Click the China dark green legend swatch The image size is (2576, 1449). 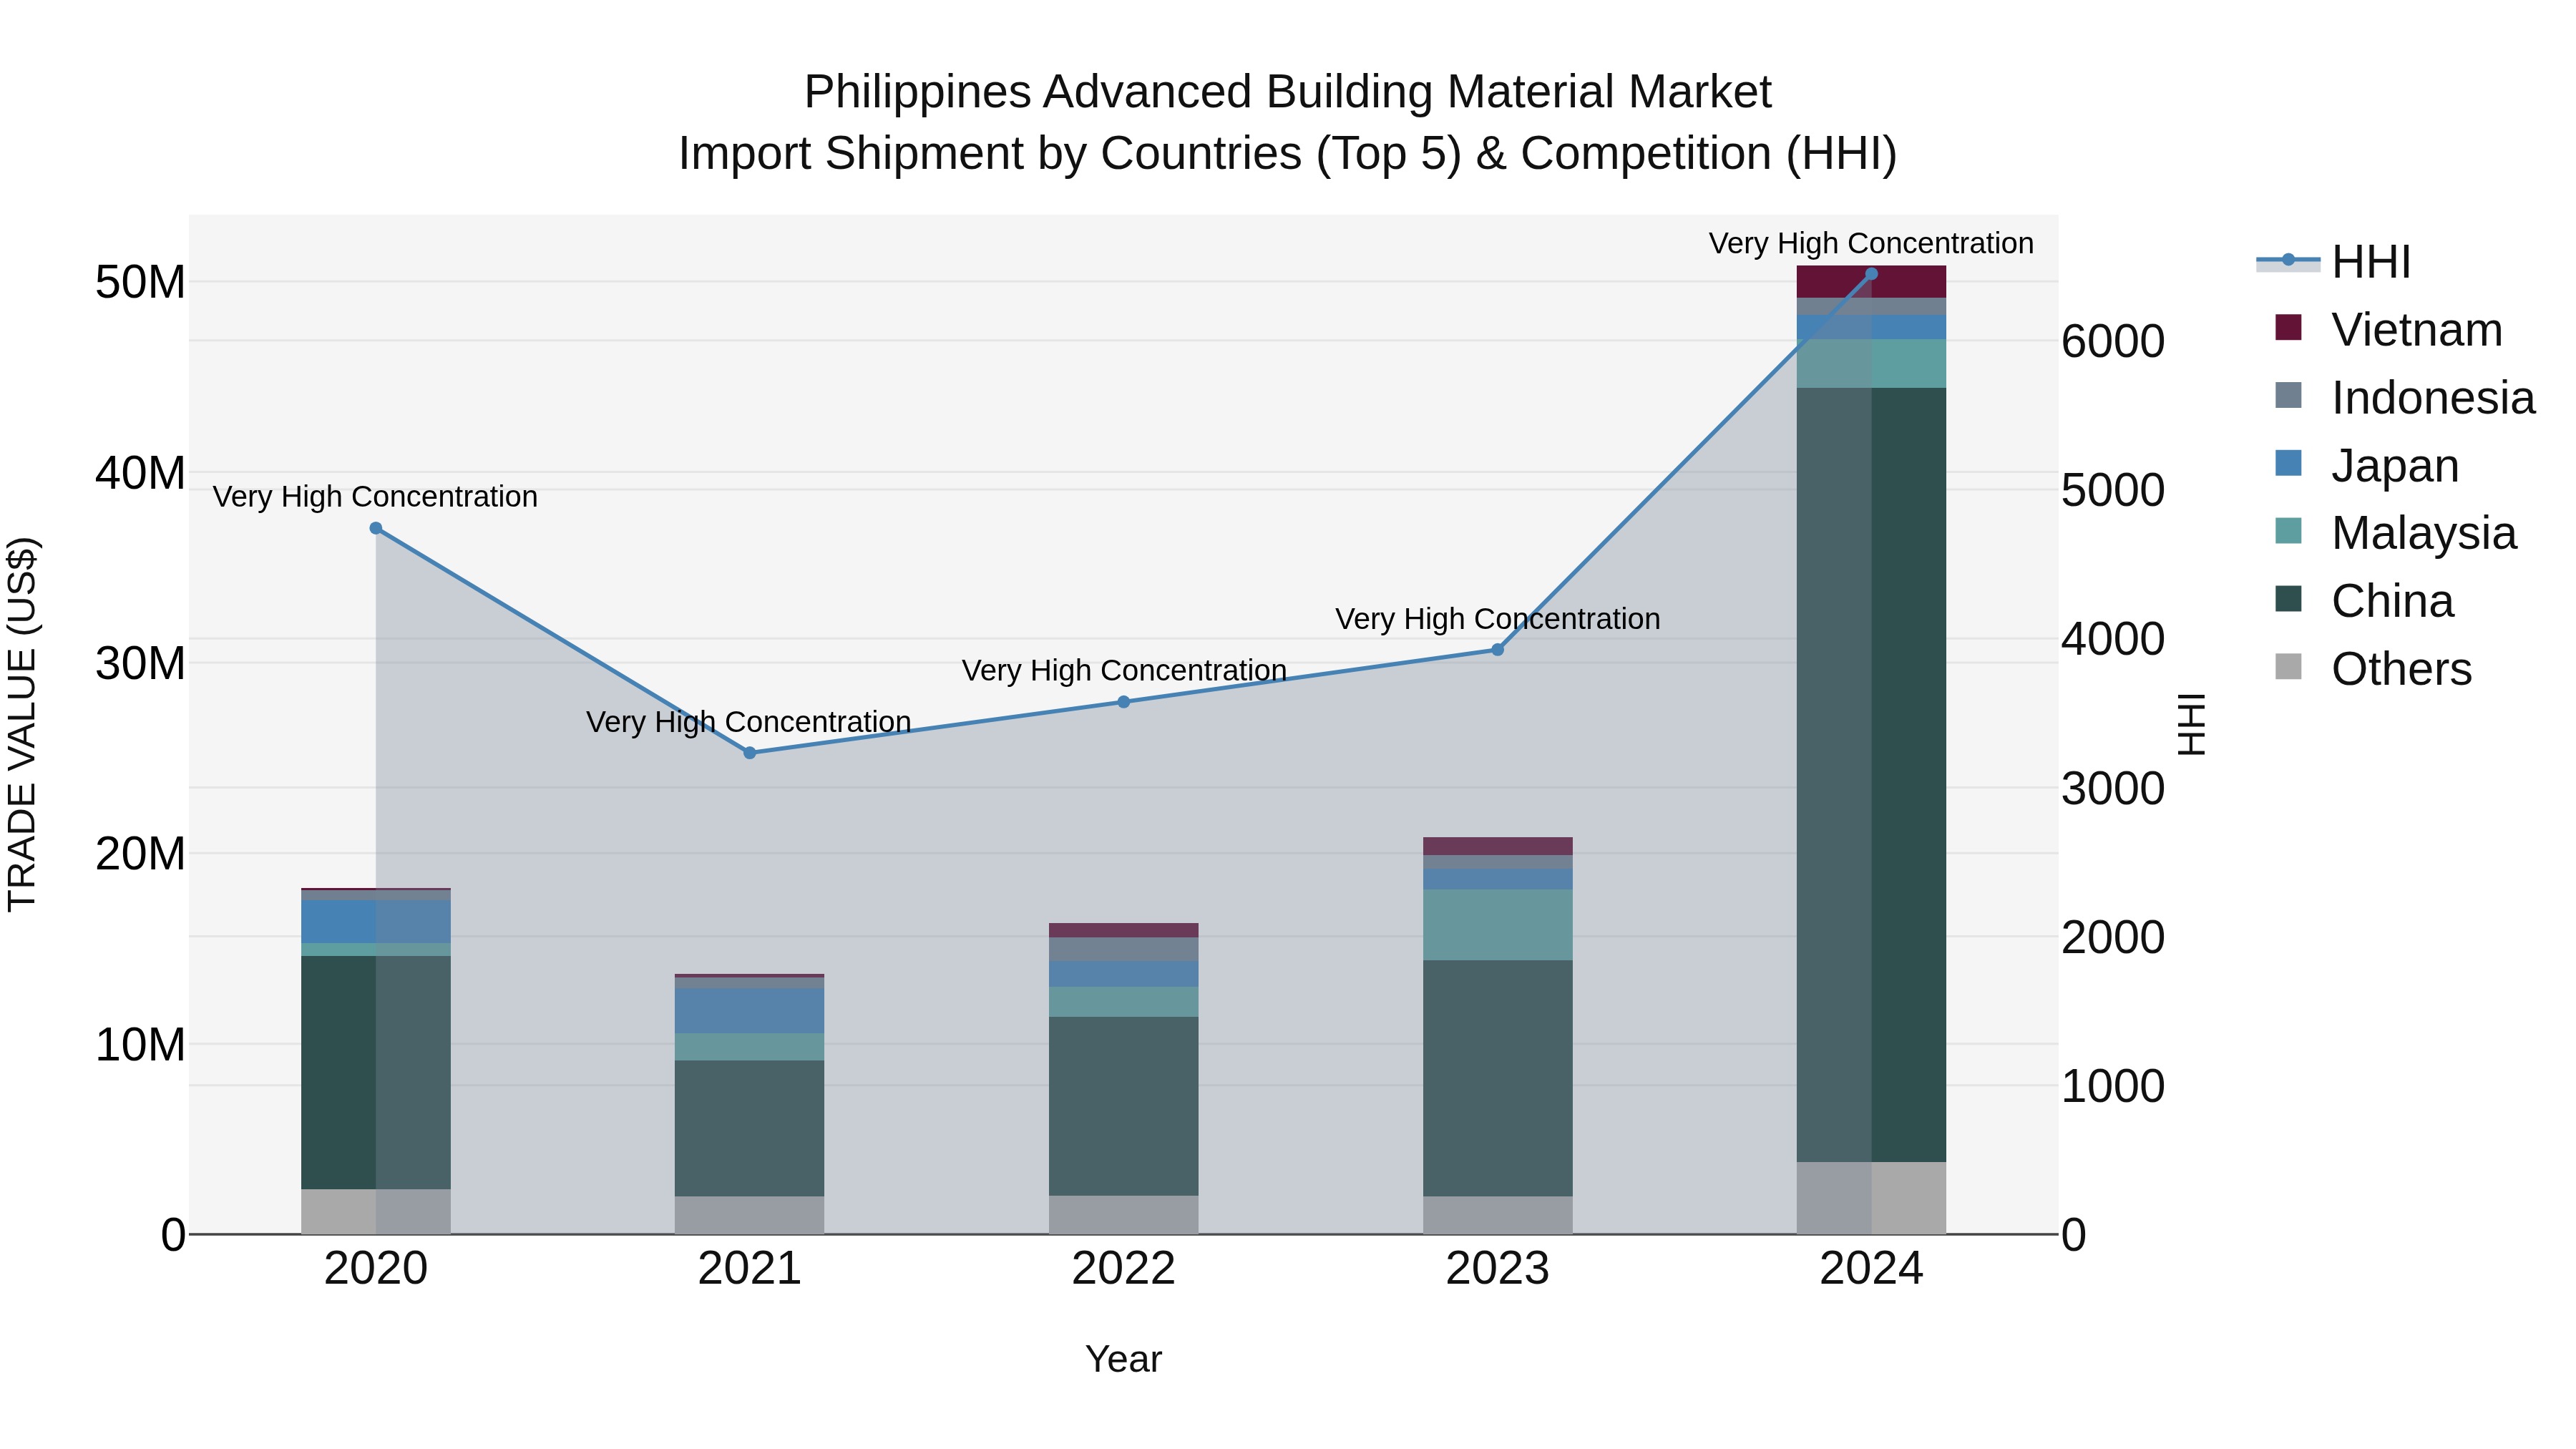click(2288, 599)
